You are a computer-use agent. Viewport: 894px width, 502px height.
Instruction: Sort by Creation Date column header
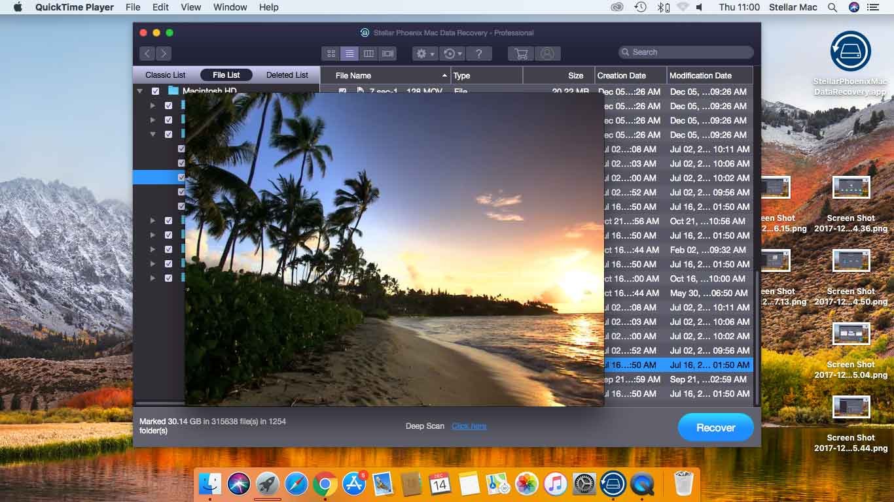[x=631, y=76]
